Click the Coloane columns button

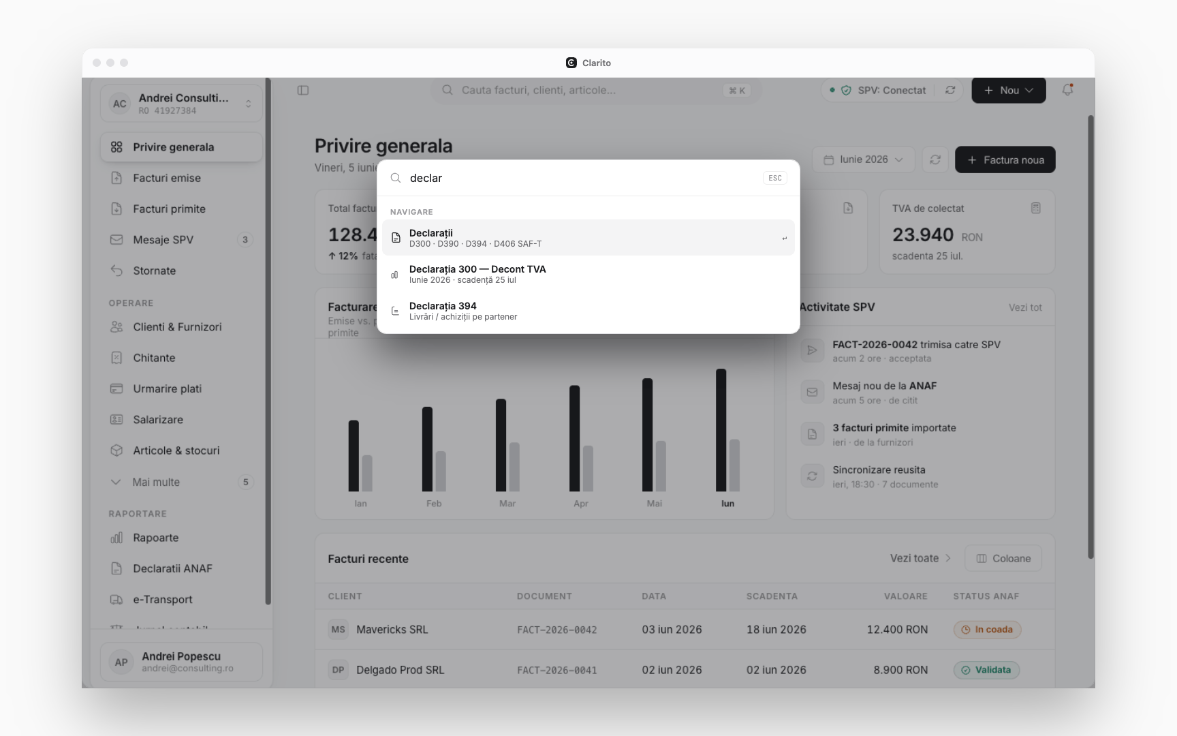(x=1003, y=558)
